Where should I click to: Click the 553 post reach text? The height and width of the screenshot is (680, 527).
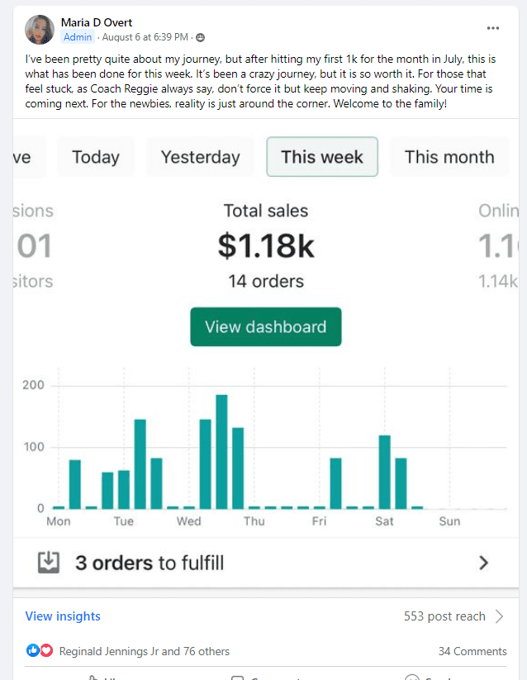click(x=444, y=616)
